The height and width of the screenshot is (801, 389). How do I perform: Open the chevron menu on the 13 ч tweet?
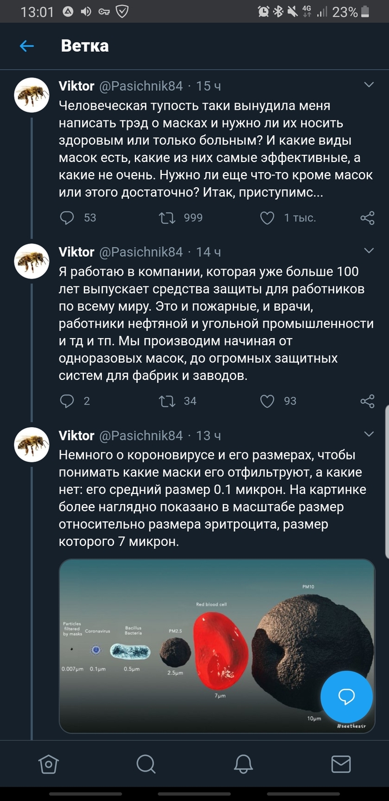368,434
